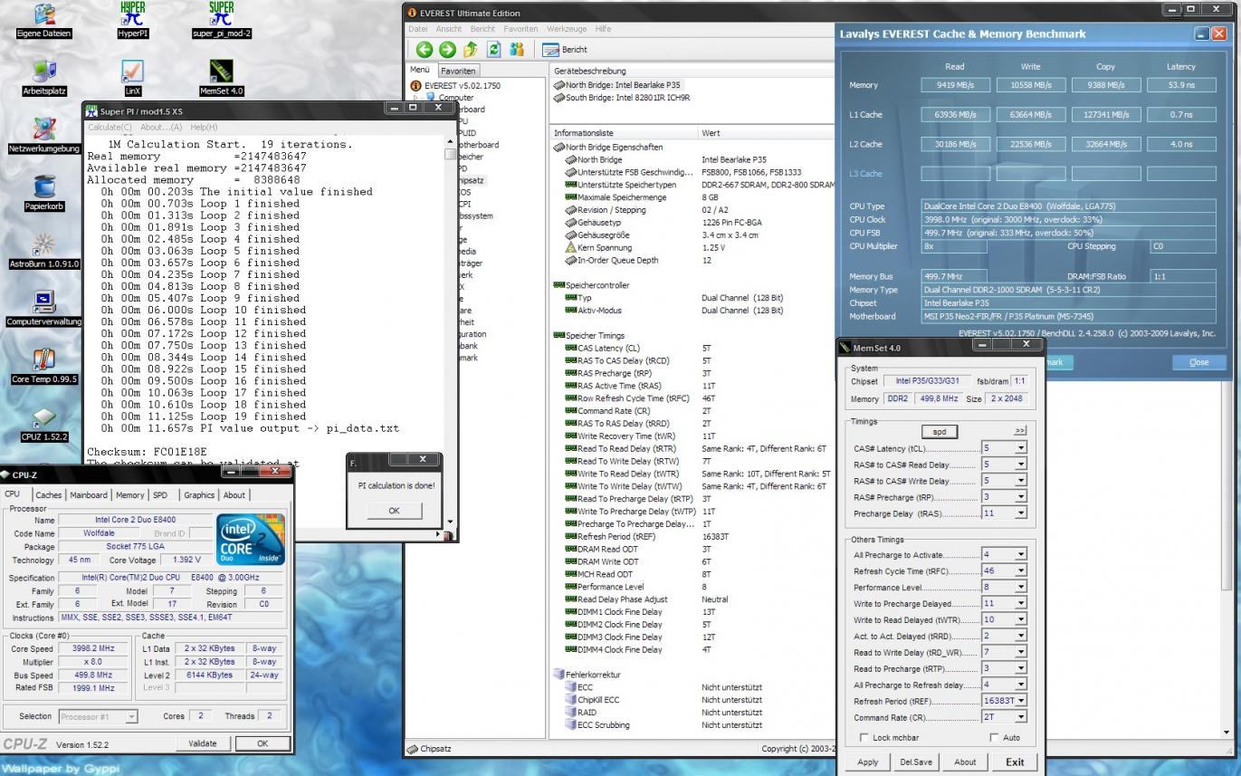Click Apply button in MemSet

(x=867, y=762)
